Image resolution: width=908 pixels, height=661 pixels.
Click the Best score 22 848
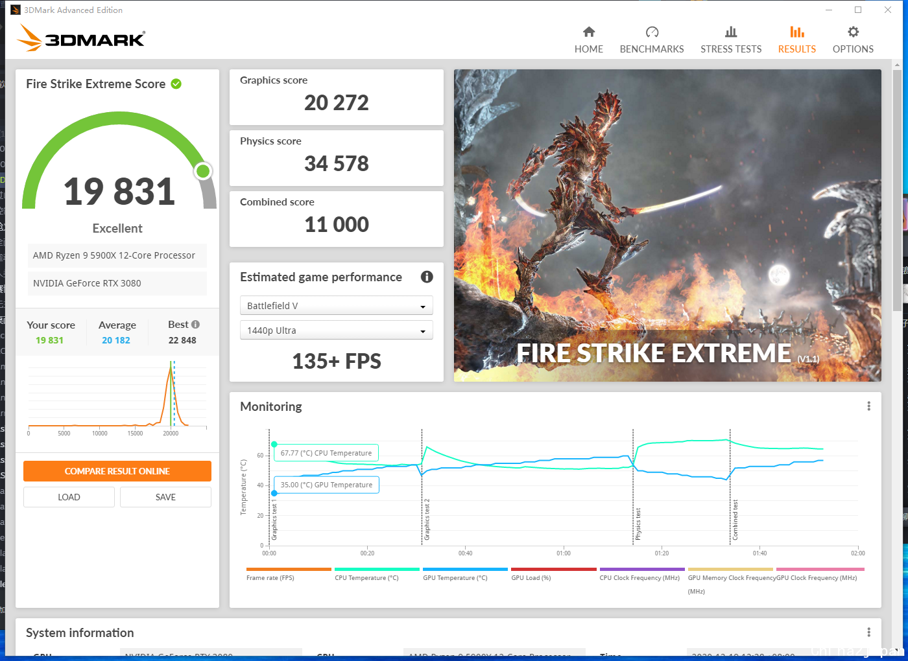coord(182,340)
